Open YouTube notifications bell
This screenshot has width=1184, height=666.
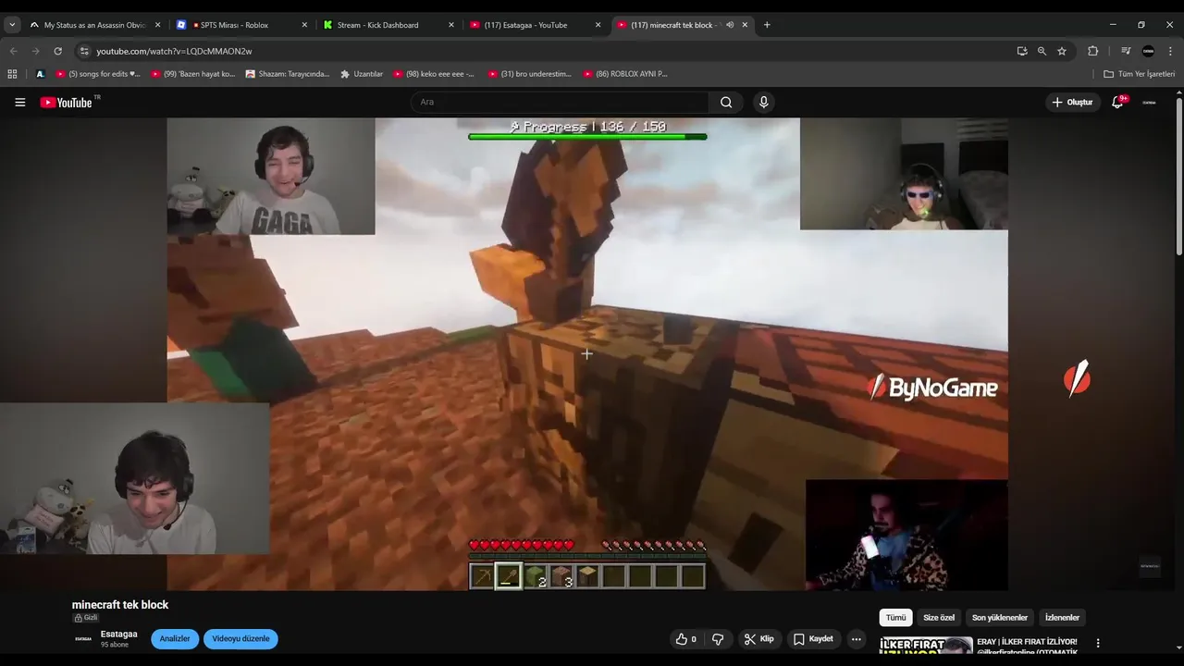pos(1117,102)
